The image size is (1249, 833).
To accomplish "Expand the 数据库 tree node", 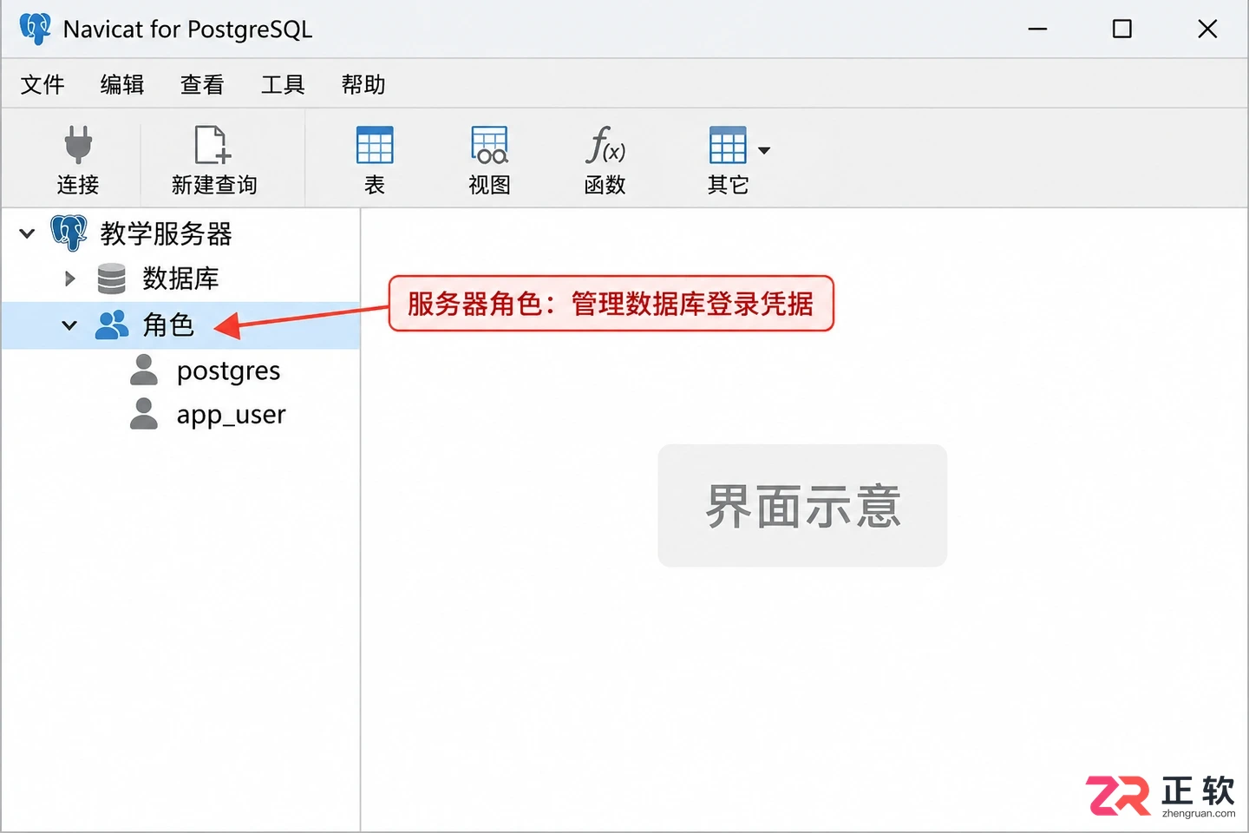I will (70, 279).
